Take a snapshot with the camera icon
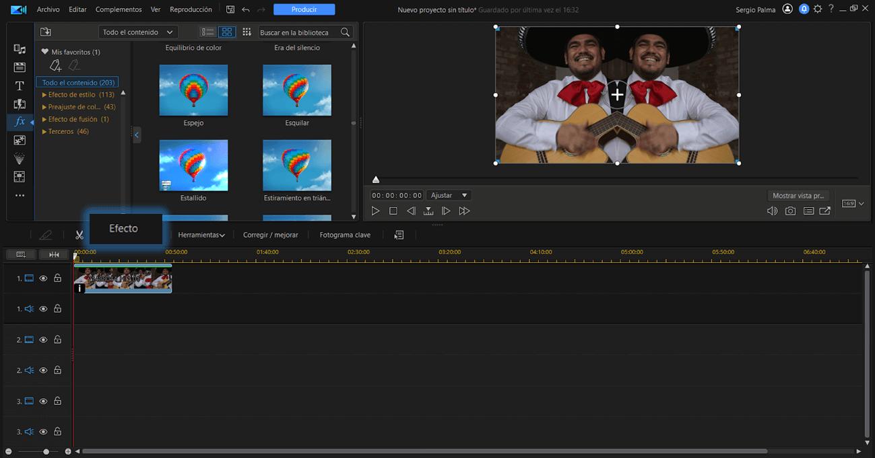 click(x=790, y=211)
